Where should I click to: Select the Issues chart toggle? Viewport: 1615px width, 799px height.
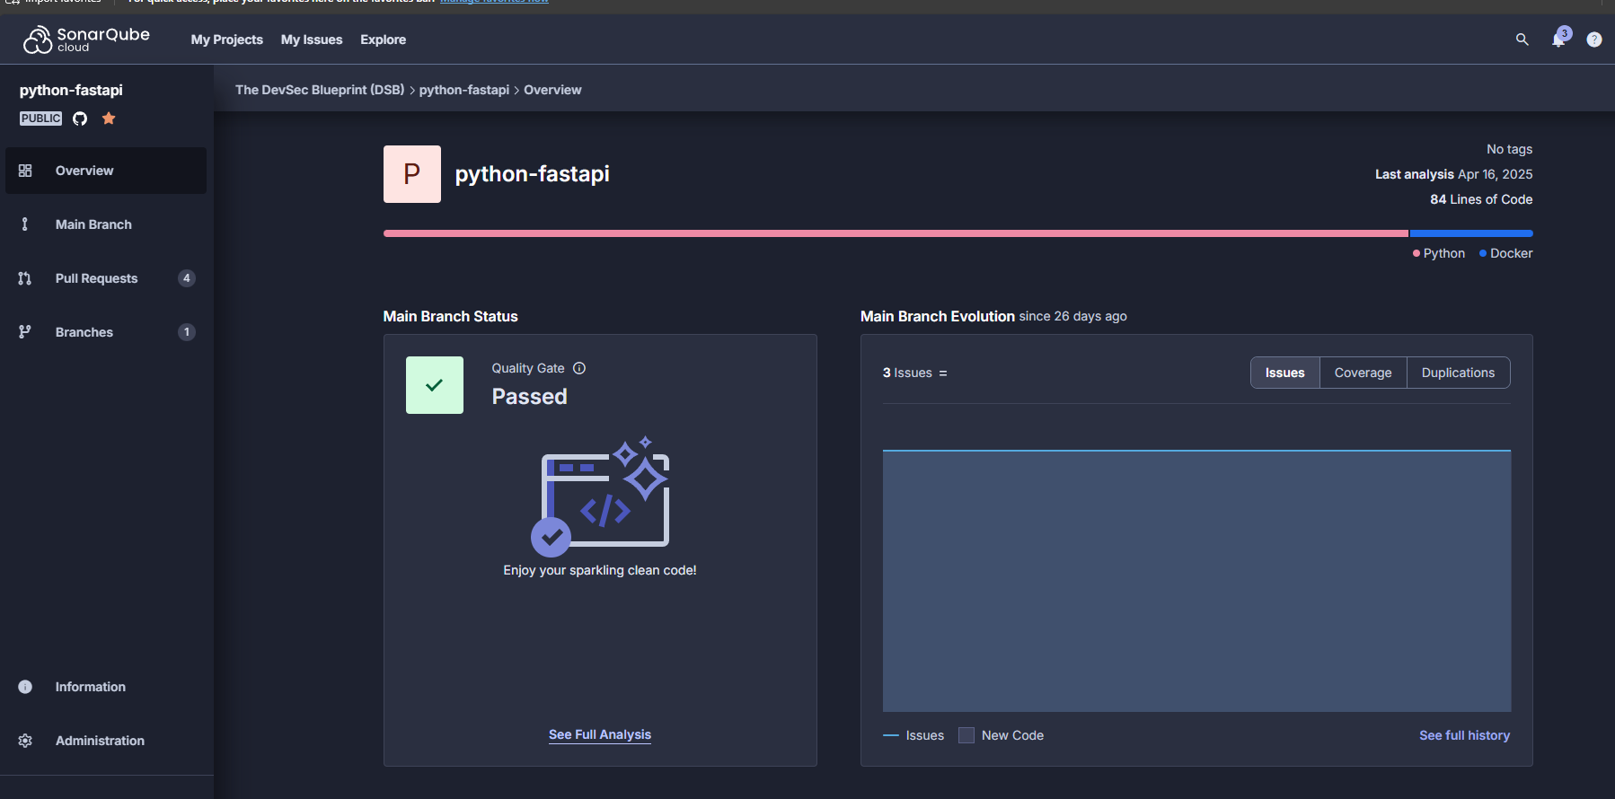click(1284, 373)
